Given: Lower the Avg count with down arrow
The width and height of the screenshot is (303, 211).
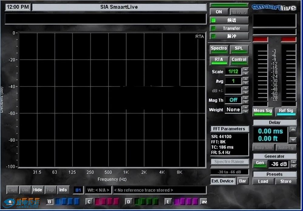Looking at the screenshot, I should tap(245, 83).
